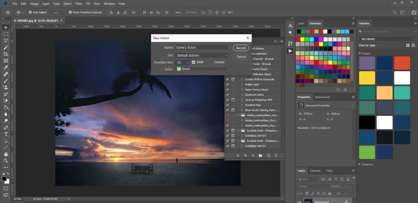Viewport: 418px width, 203px height.
Task: Open the My Library dropdown
Action: [x=388, y=39]
